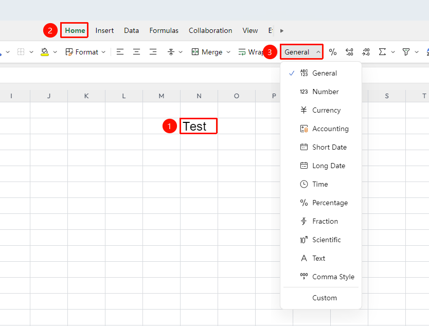Choose Text format from the list

click(321, 258)
